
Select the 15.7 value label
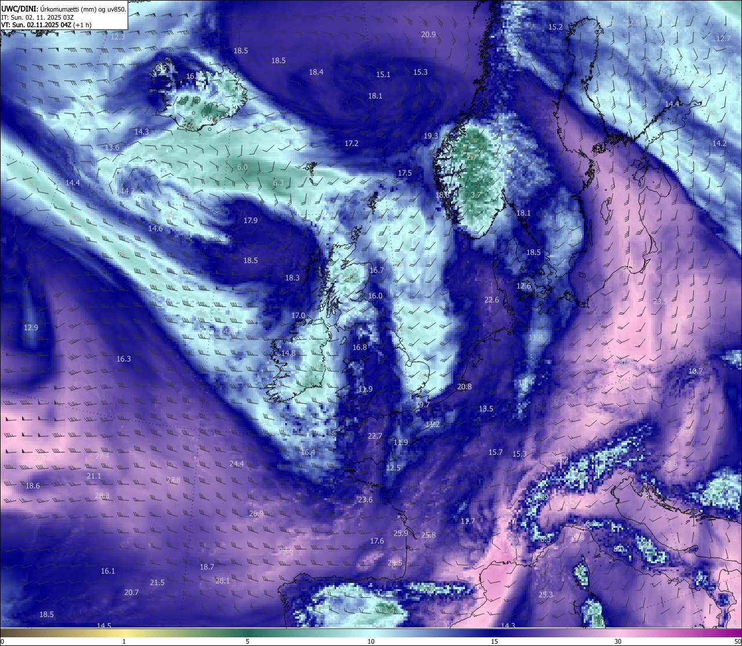pyautogui.click(x=496, y=452)
